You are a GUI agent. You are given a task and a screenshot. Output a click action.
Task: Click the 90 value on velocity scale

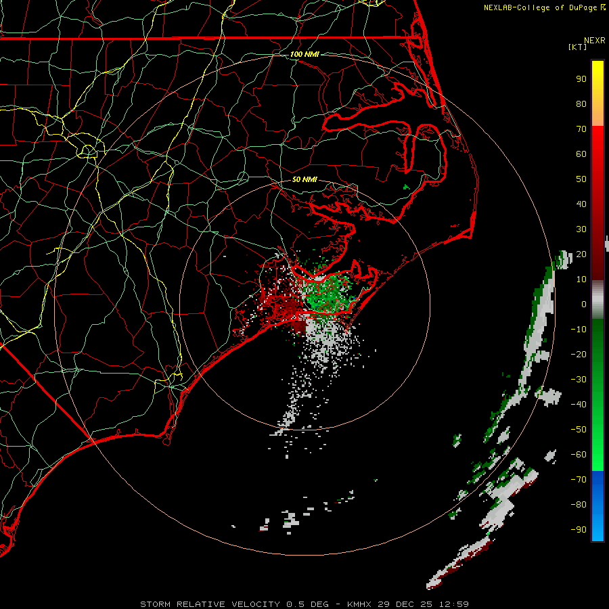(x=581, y=79)
